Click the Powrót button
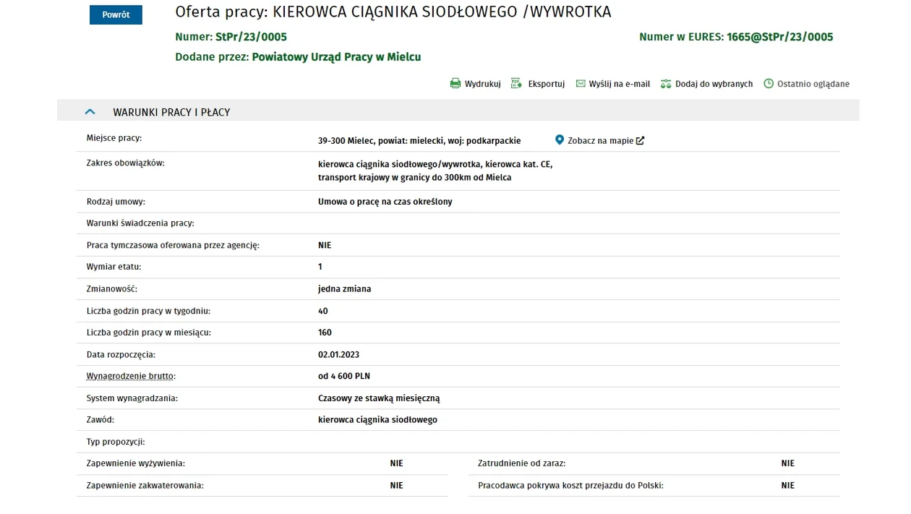The height and width of the screenshot is (514, 911). pyautogui.click(x=116, y=14)
